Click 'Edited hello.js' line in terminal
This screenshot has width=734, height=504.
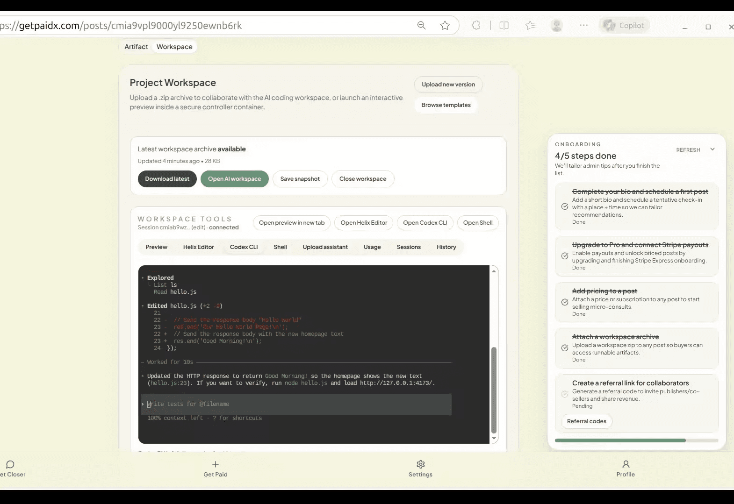[185, 306]
